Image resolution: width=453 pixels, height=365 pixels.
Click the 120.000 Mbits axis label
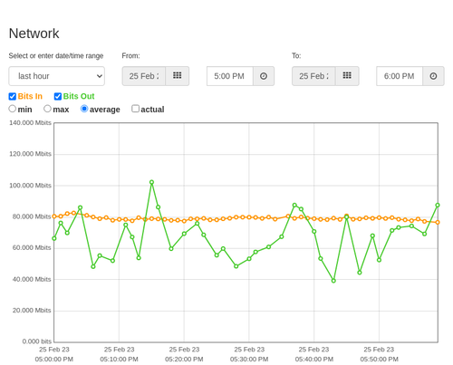(x=30, y=154)
